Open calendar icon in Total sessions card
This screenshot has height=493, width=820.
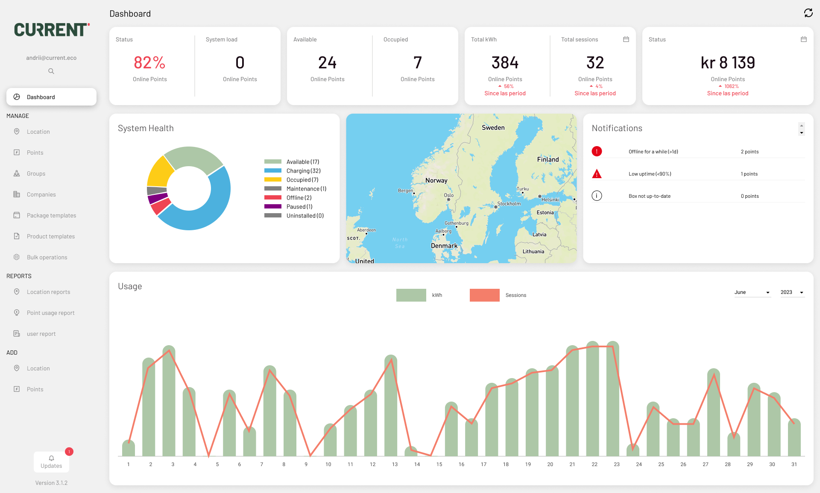(626, 39)
